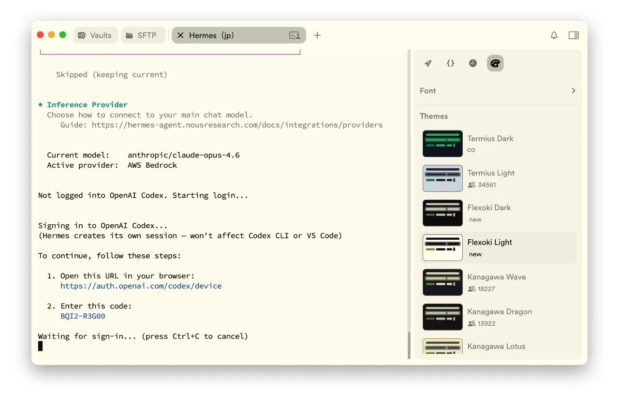Choose the Kanagawa Lotus theme
Viewport: 619px width, 407px height.
[498, 346]
